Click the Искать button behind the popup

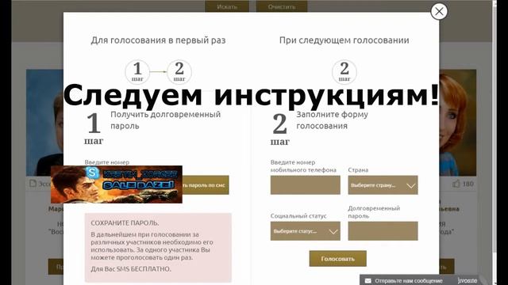(x=227, y=6)
